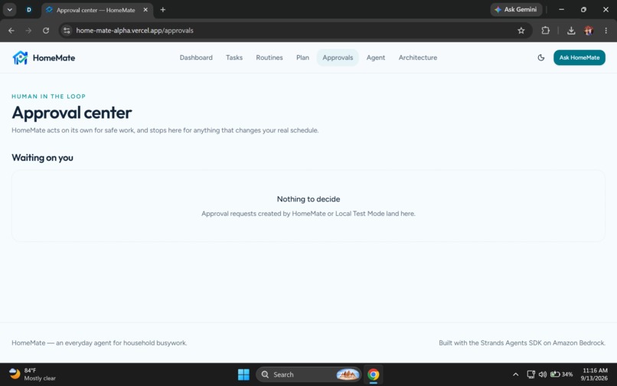Screen dimensions: 617x386
Task: Click footer text 'Built with the Strands Agents SDK'
Action: 490,342
